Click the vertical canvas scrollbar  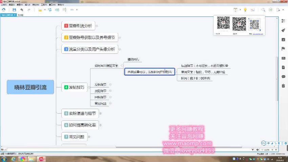point(277,79)
